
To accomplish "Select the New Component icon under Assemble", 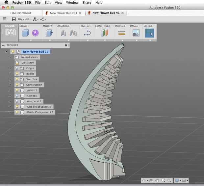I will pyautogui.click(x=63, y=33).
